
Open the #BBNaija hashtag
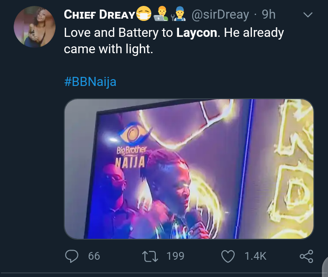point(91,82)
